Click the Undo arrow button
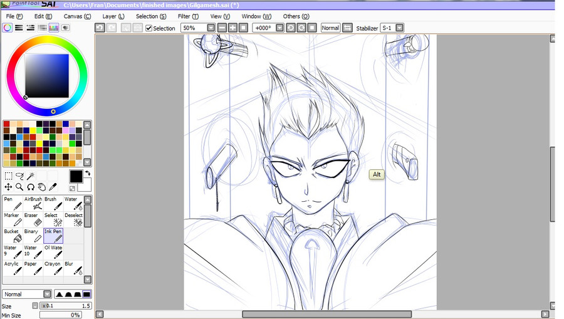This screenshot has width=564, height=319. click(100, 28)
